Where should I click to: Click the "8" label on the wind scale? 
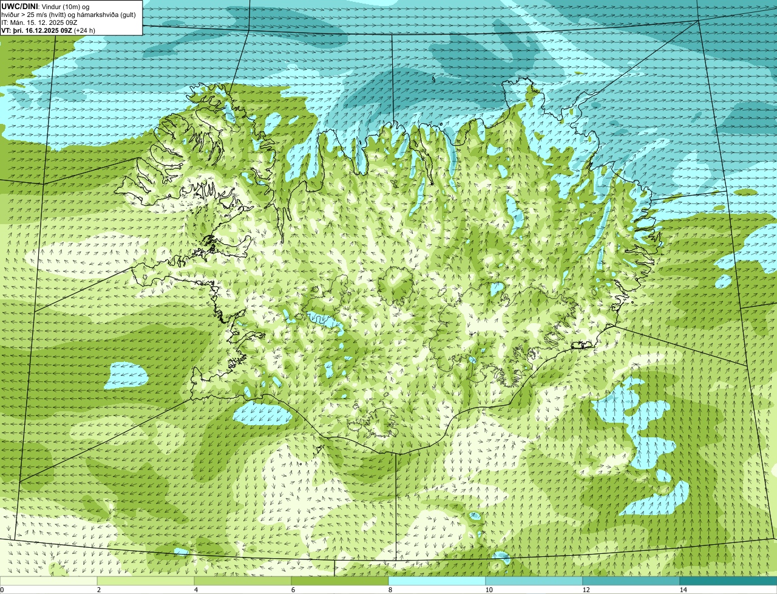click(390, 590)
